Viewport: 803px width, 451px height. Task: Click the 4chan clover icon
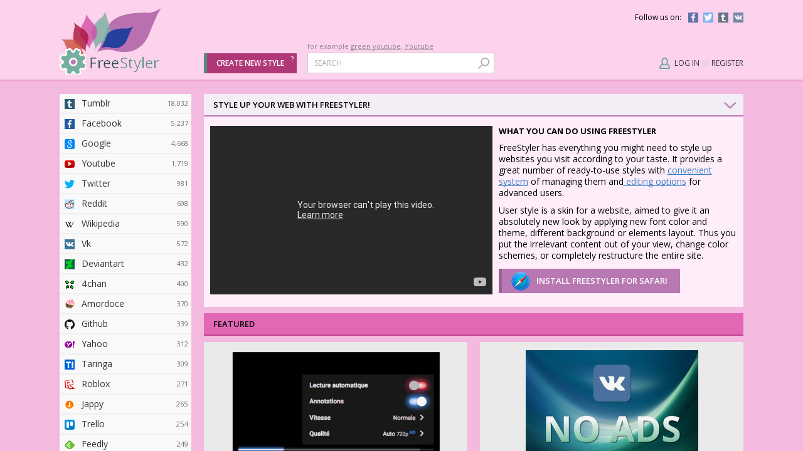(x=70, y=284)
